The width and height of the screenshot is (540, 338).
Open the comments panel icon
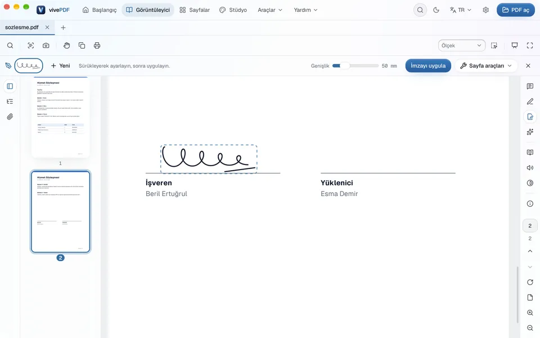point(530,86)
